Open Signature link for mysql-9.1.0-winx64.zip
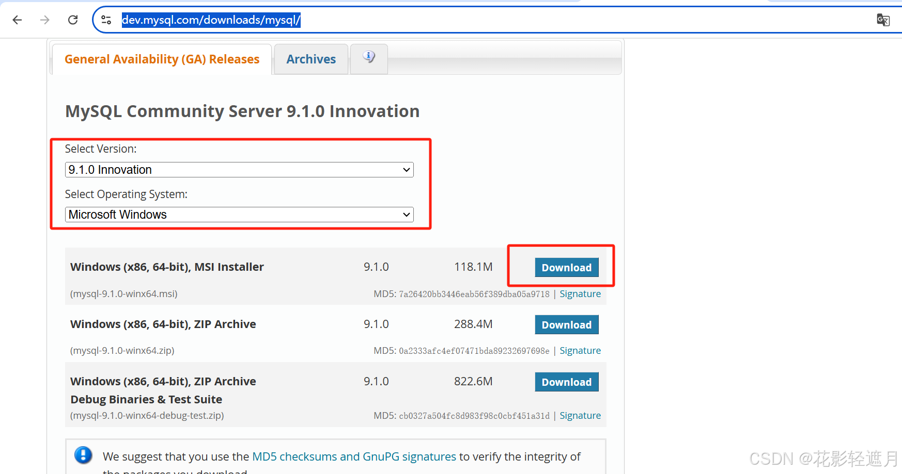The height and width of the screenshot is (474, 902). [x=580, y=350]
